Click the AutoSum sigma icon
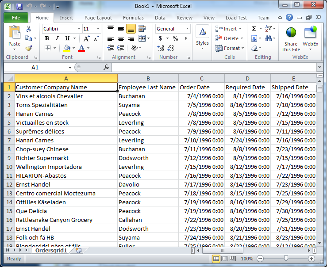 254,29
